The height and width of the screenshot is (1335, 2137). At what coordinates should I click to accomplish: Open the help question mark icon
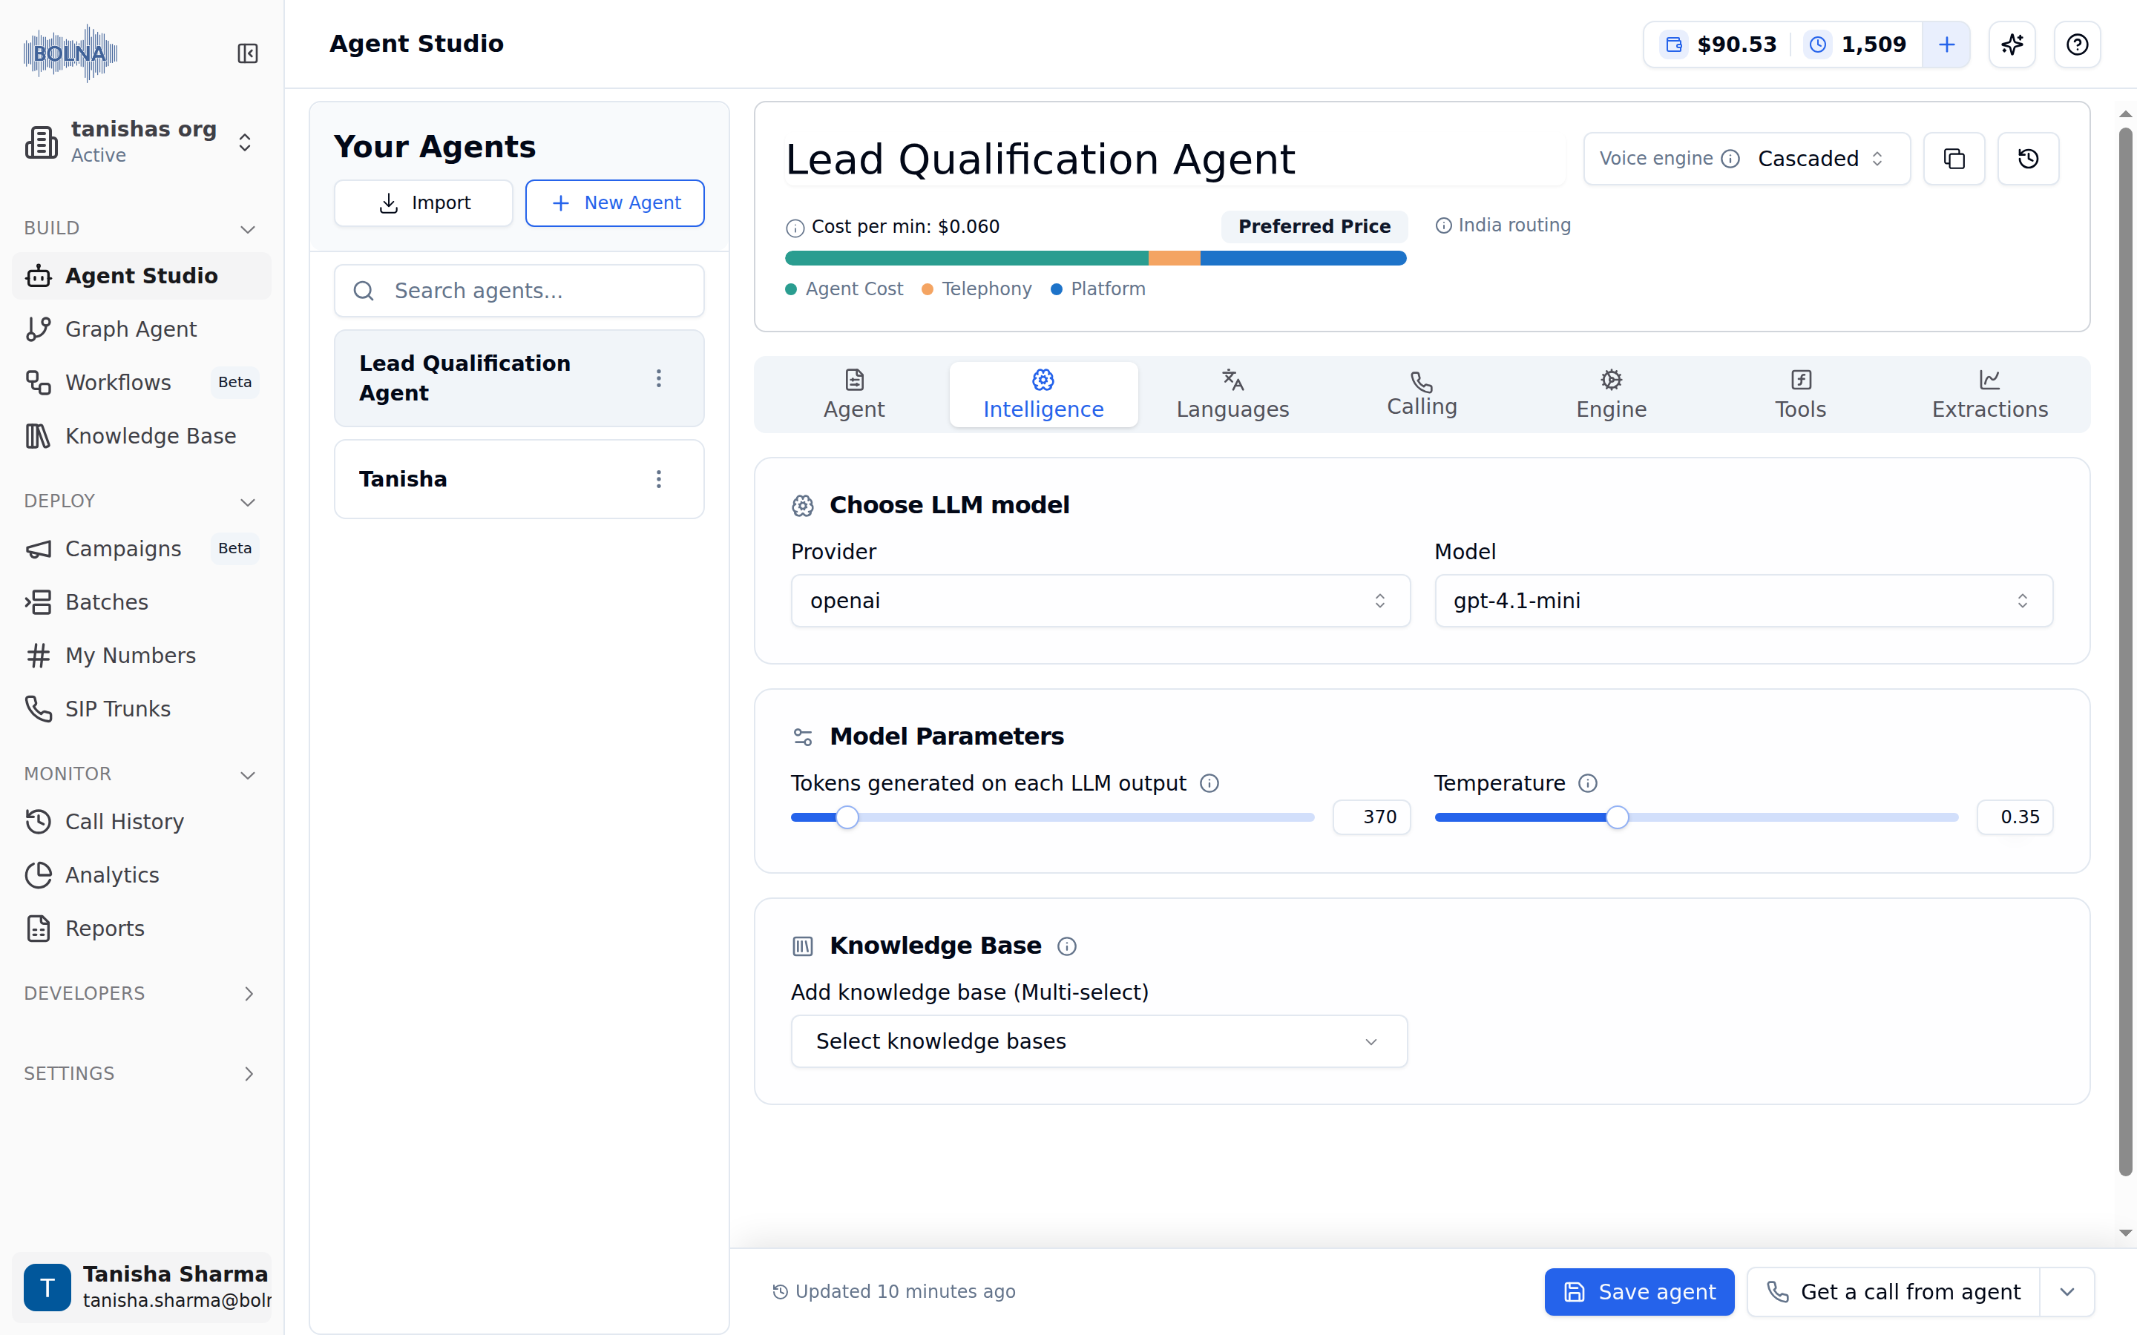2077,44
